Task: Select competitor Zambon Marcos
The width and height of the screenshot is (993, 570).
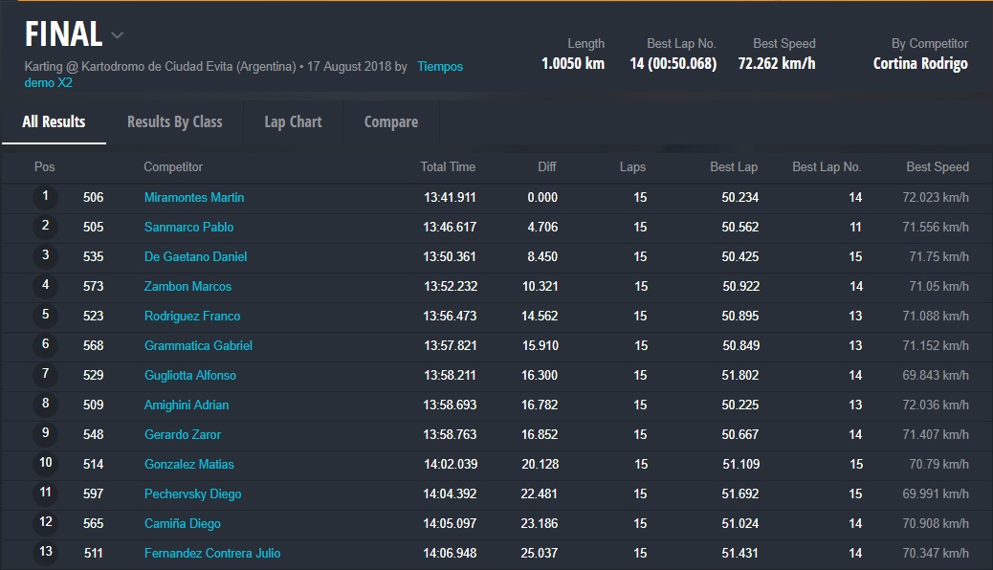Action: click(x=188, y=287)
